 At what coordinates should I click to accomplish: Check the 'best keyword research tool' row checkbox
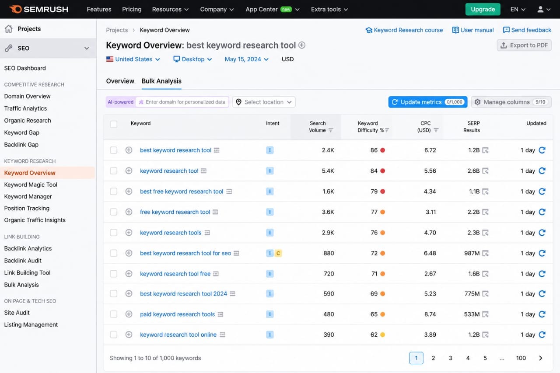pos(114,150)
